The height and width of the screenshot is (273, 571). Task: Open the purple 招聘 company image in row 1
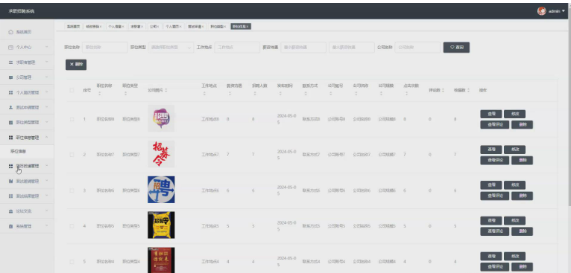[x=161, y=118]
